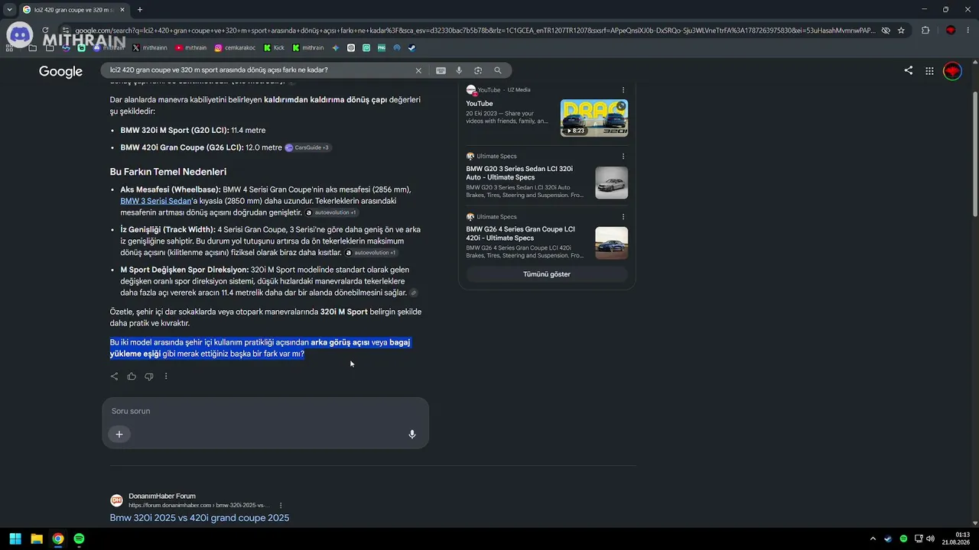Image resolution: width=979 pixels, height=550 pixels.
Task: Click the Chrome address bar URL
Action: pos(474,31)
